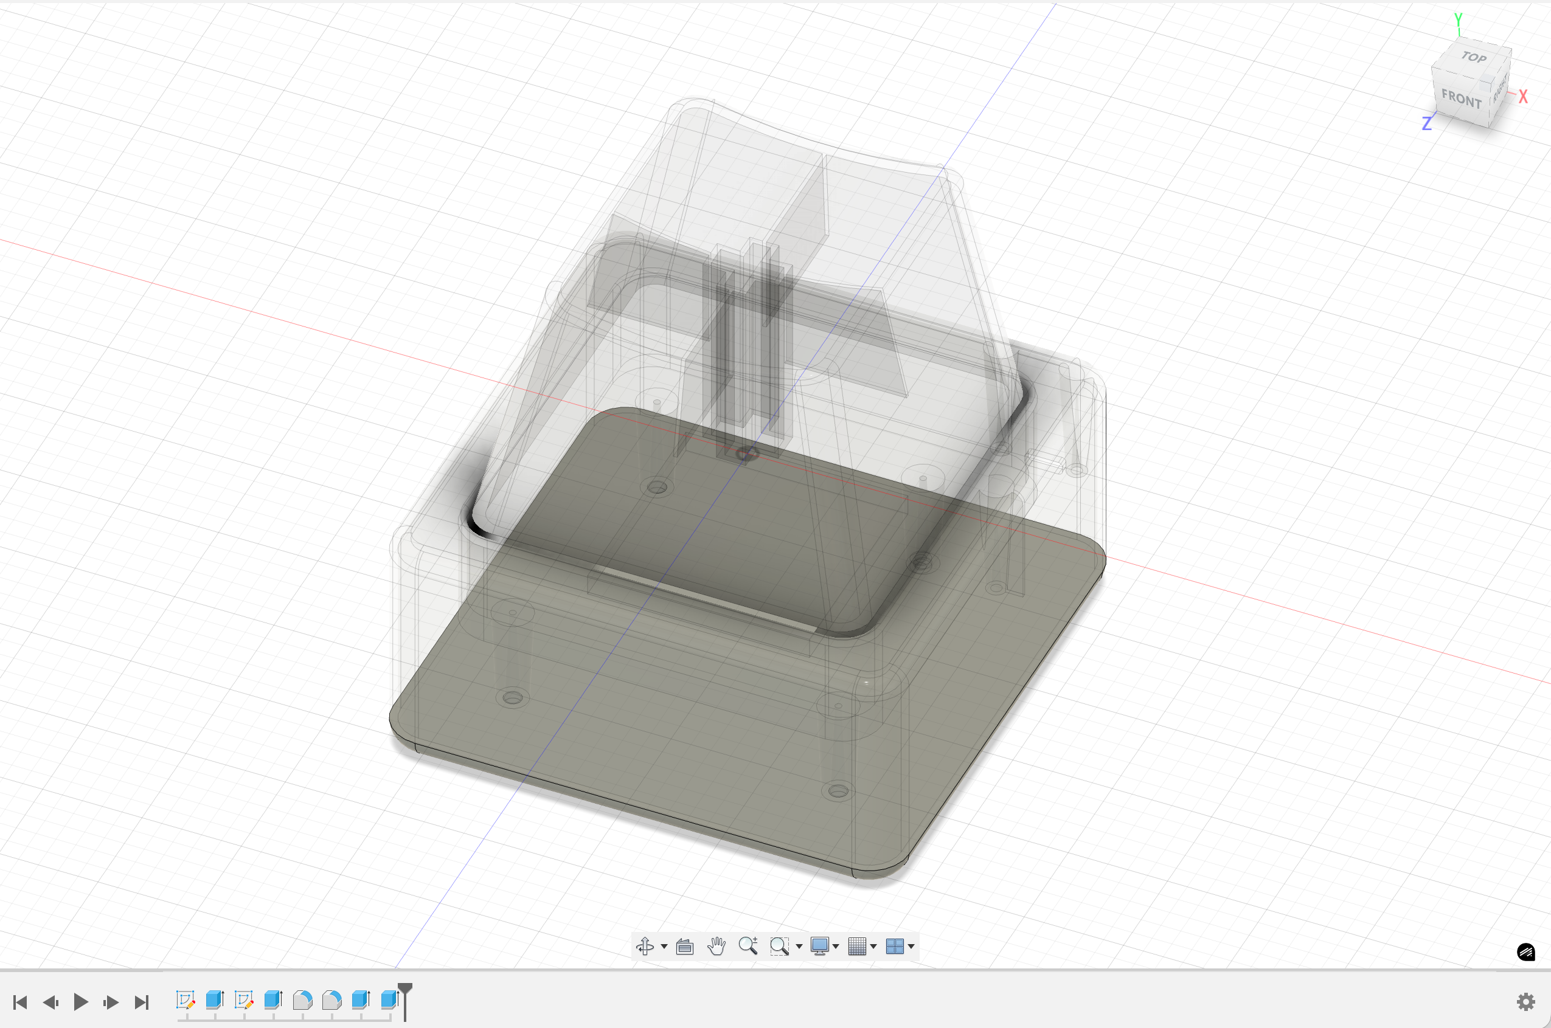This screenshot has height=1028, width=1551.
Task: Step forward one feature in timeline
Action: click(111, 1002)
